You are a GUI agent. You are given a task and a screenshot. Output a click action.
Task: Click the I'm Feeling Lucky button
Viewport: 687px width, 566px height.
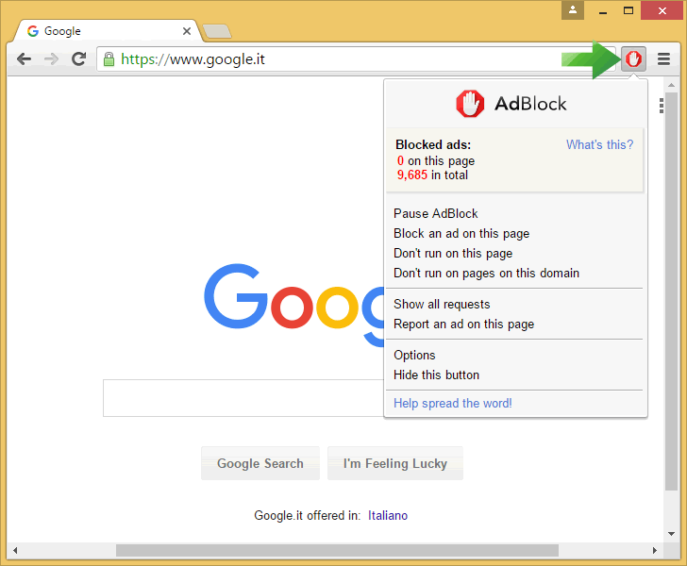coord(395,463)
